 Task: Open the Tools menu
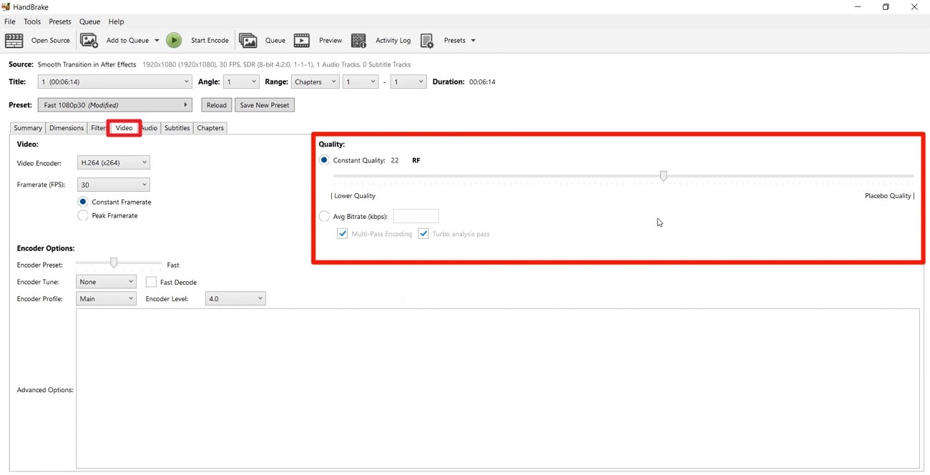coord(32,21)
